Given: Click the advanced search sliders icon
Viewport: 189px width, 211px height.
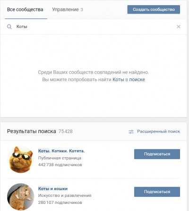Looking at the screenshot, I should click(x=131, y=132).
